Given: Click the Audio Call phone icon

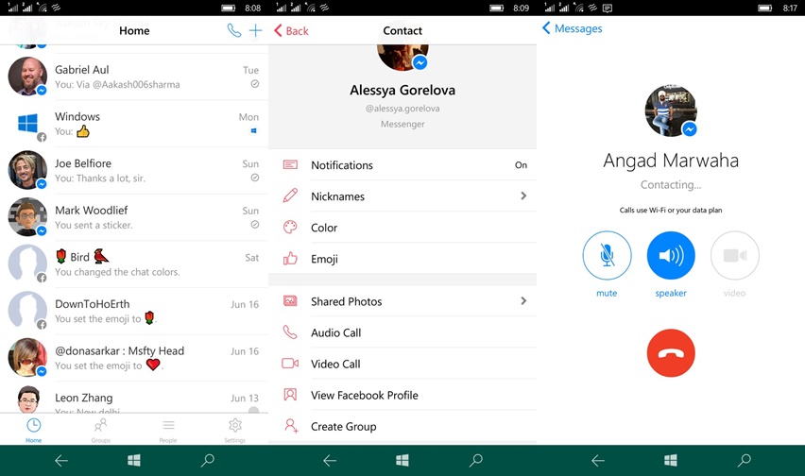Looking at the screenshot, I should [x=290, y=332].
